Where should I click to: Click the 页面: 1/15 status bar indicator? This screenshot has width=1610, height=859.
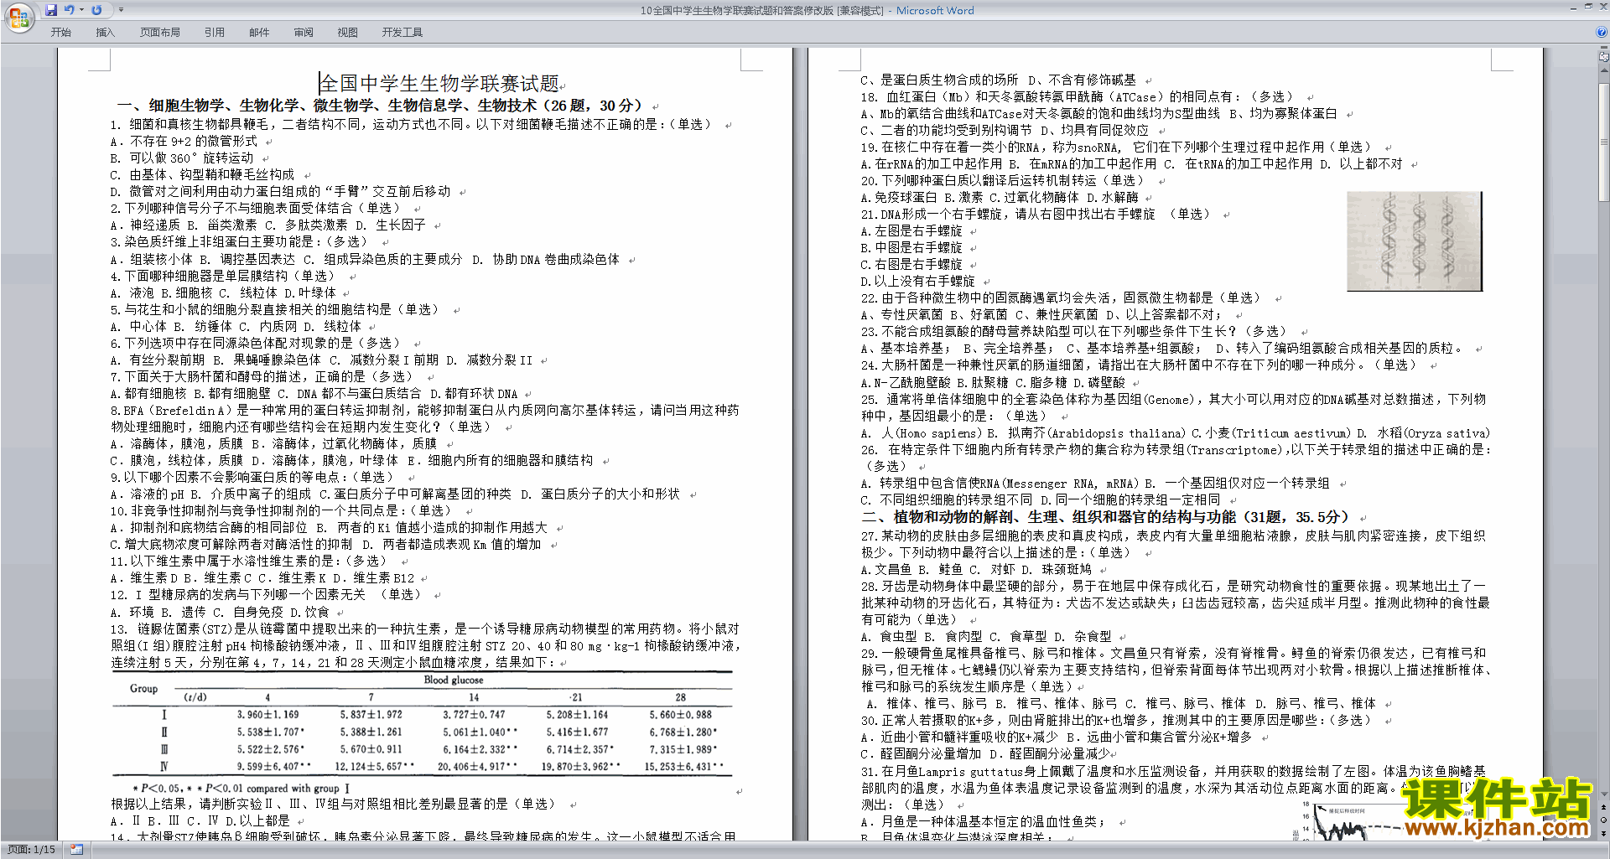[31, 850]
